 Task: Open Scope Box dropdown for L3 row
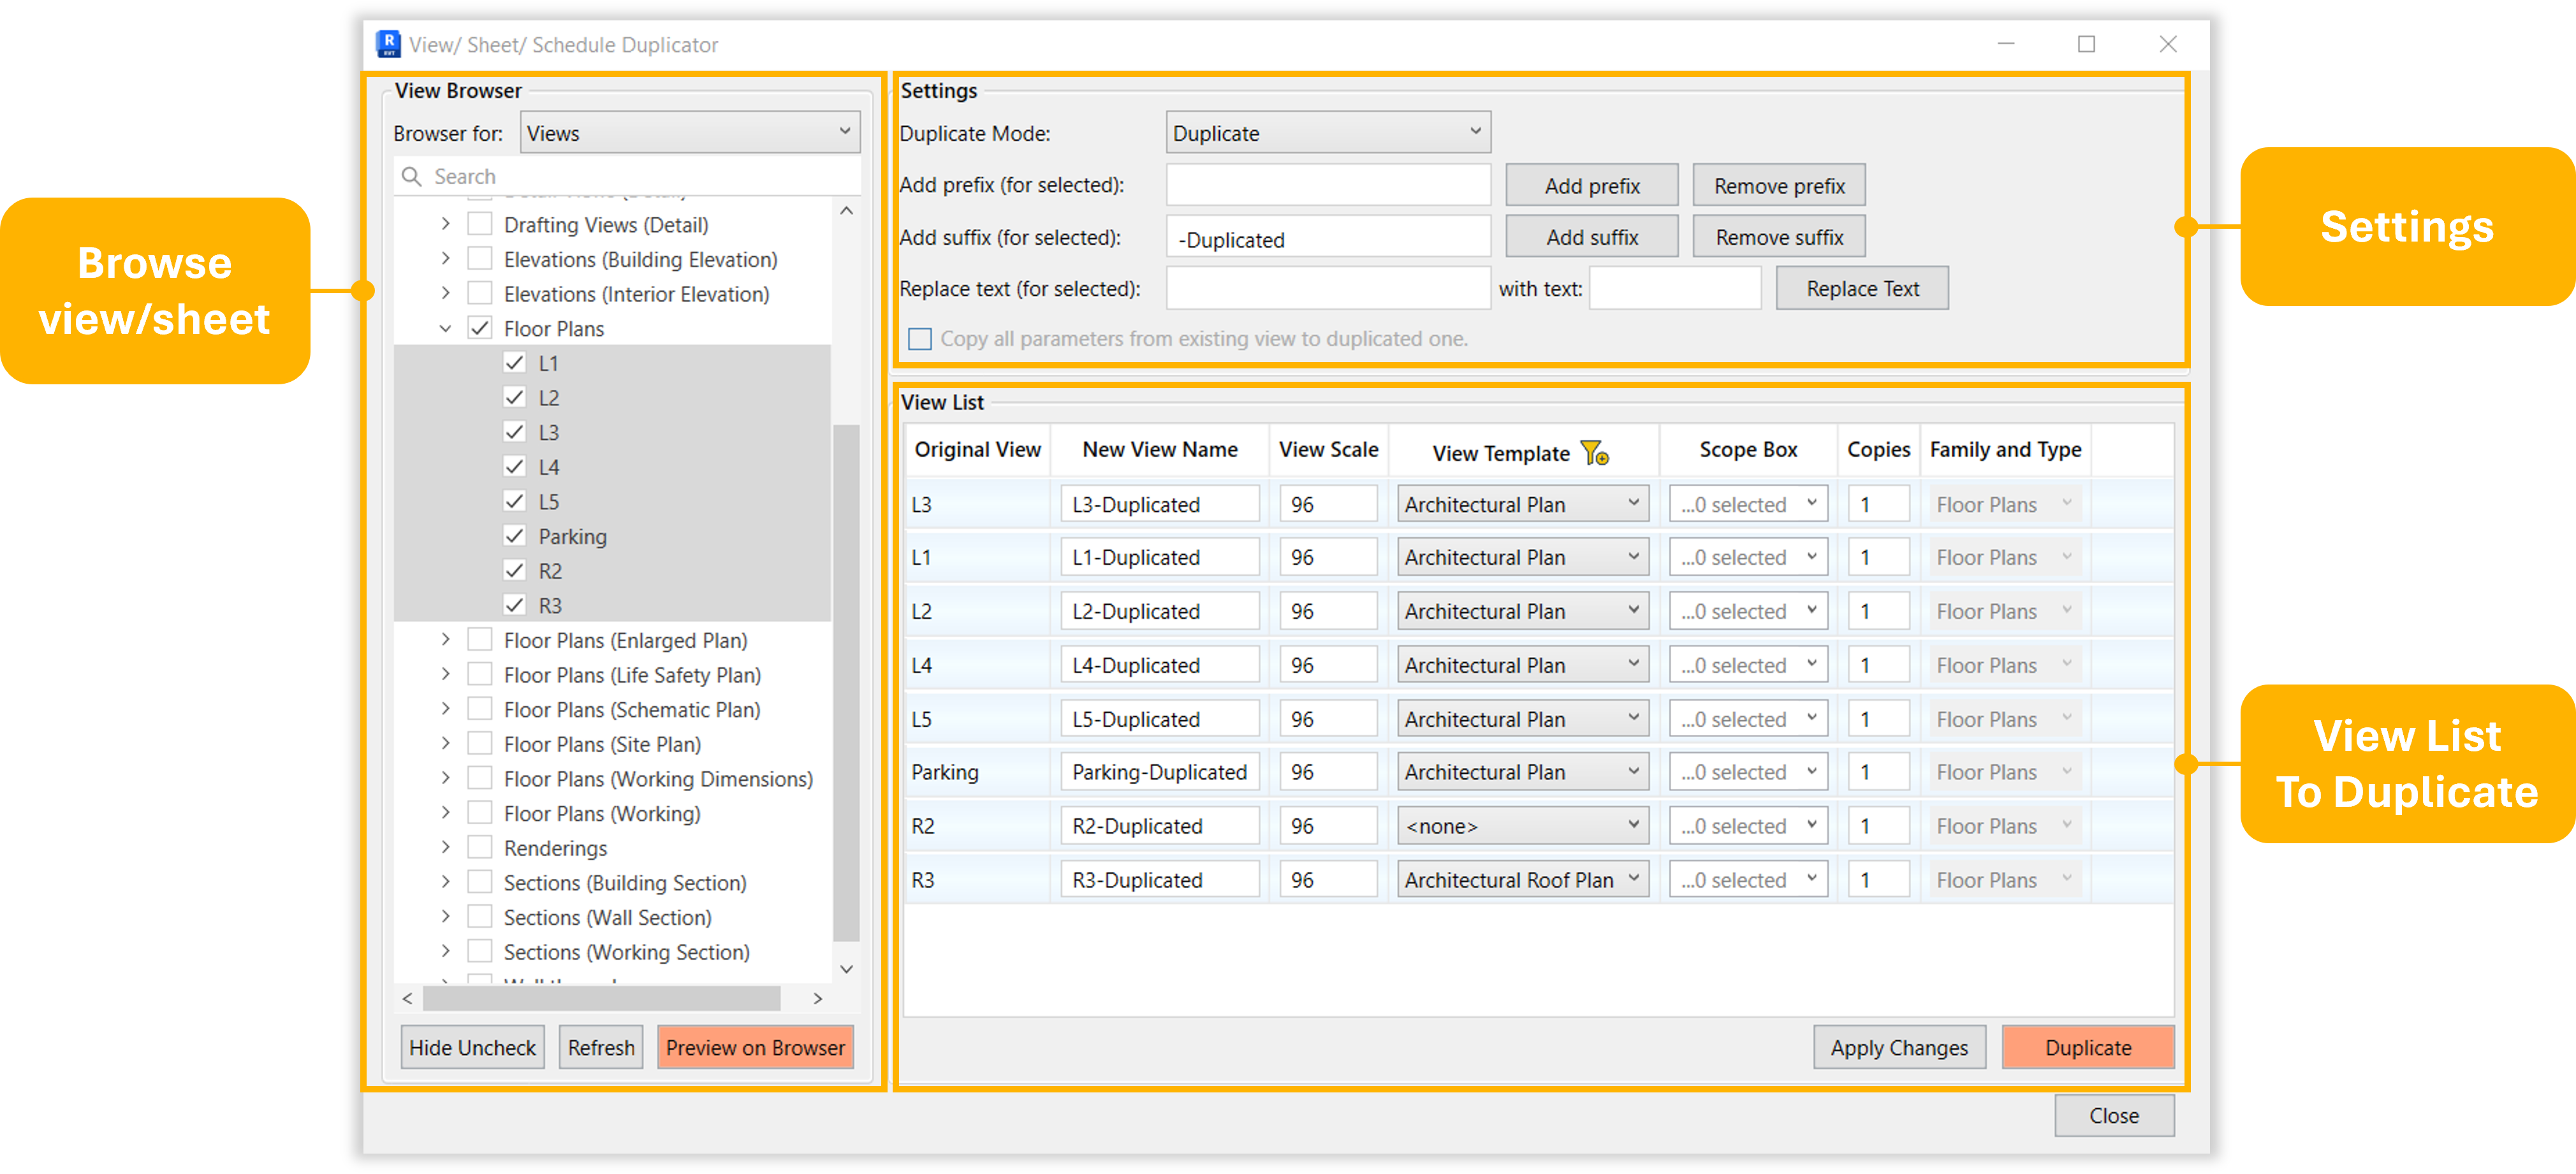pos(1747,504)
